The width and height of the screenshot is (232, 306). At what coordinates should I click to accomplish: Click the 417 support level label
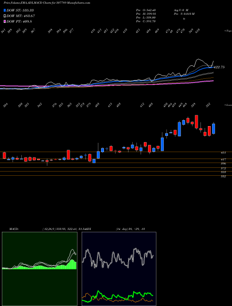click(223, 159)
